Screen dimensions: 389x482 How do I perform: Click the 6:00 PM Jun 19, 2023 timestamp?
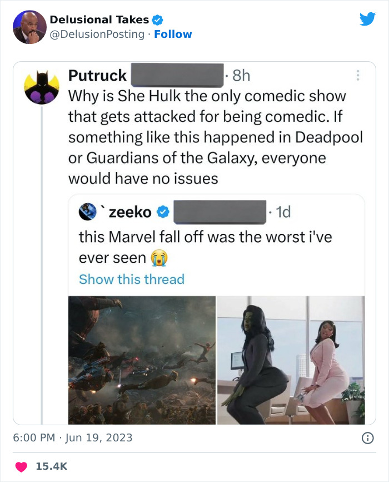pyautogui.click(x=73, y=437)
